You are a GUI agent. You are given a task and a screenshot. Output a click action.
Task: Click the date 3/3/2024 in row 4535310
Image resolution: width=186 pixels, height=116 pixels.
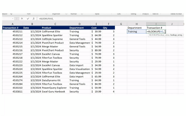(x=32, y=88)
